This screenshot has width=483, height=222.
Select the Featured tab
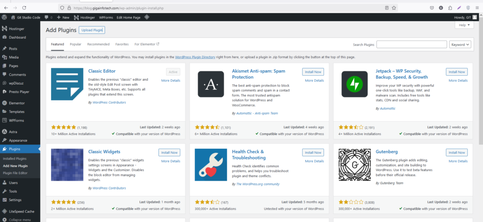[57, 44]
